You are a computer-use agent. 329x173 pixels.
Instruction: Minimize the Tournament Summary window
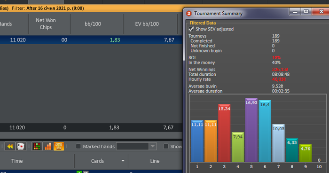(295, 12)
